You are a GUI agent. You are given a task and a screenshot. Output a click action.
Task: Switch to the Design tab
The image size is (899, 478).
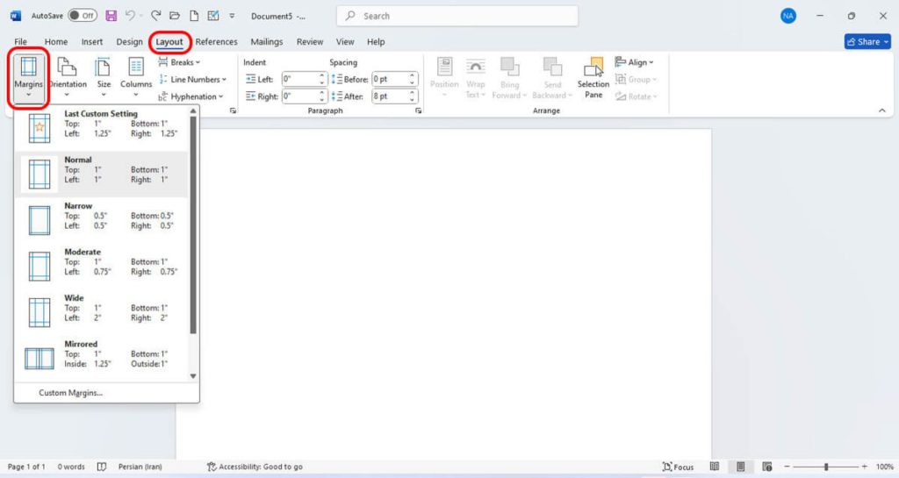click(x=129, y=42)
